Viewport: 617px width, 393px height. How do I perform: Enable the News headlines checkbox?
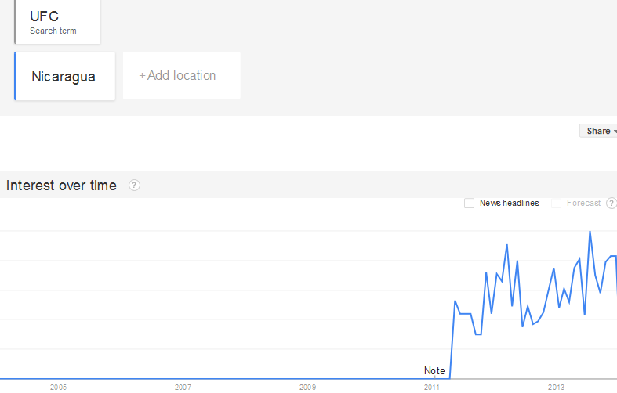coord(469,204)
